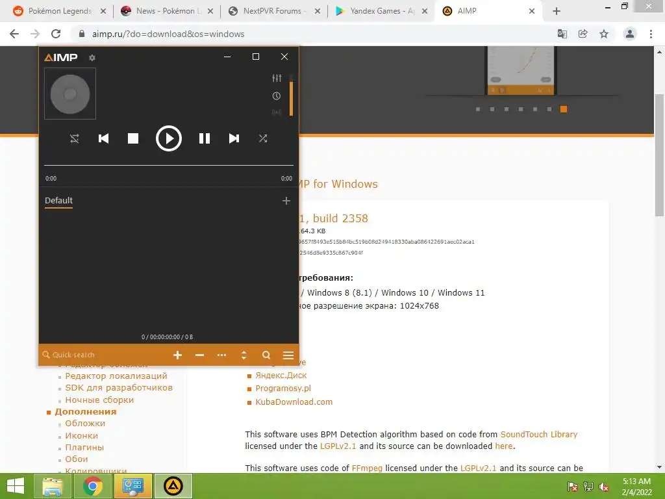665x499 pixels.
Task: Open the KubaDownload.com link
Action: 294,402
